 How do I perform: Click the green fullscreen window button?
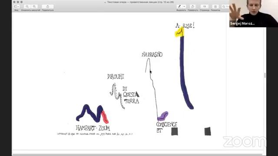21,2
